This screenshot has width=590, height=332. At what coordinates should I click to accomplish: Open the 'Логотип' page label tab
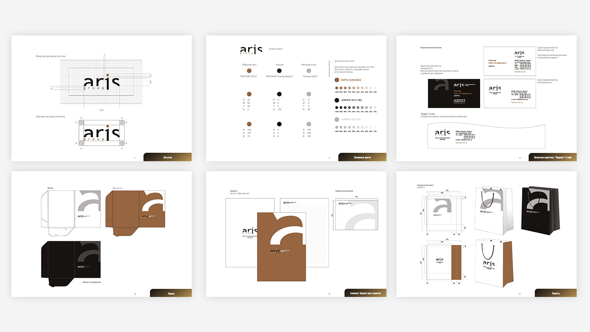167,157
